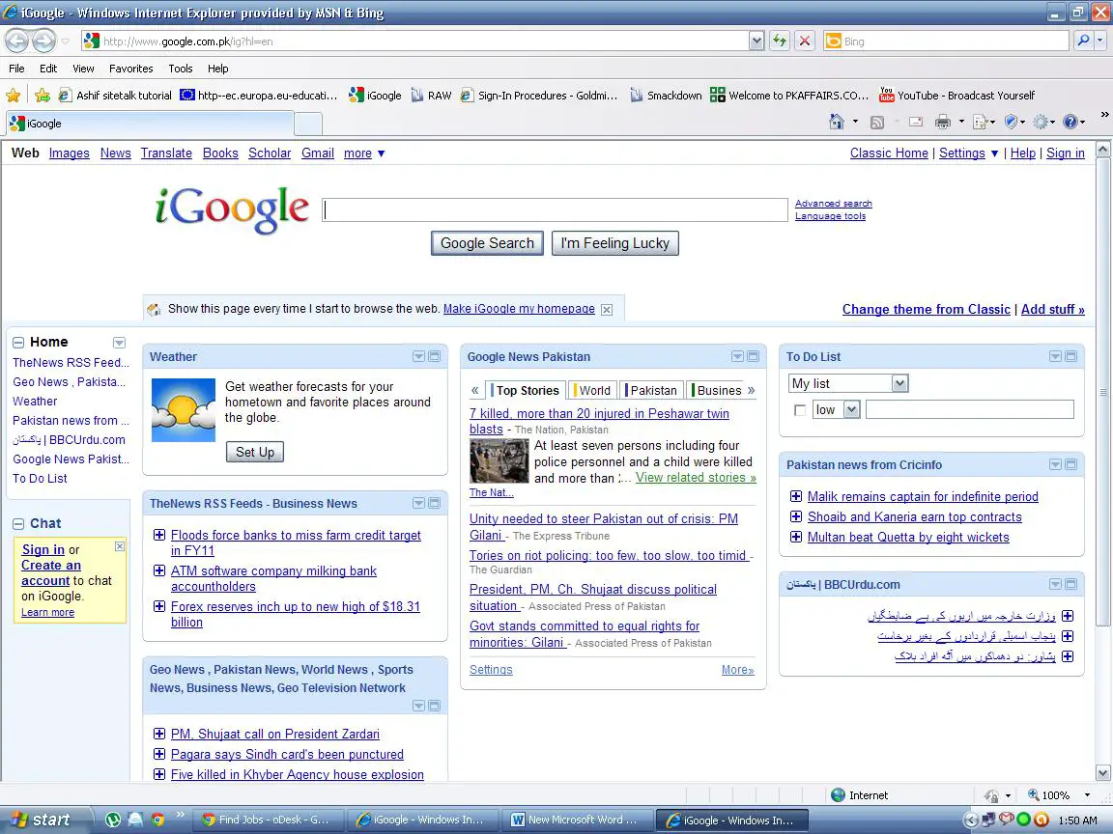Close the Make iGoogle my homepage notice
1113x834 pixels.
607,309
